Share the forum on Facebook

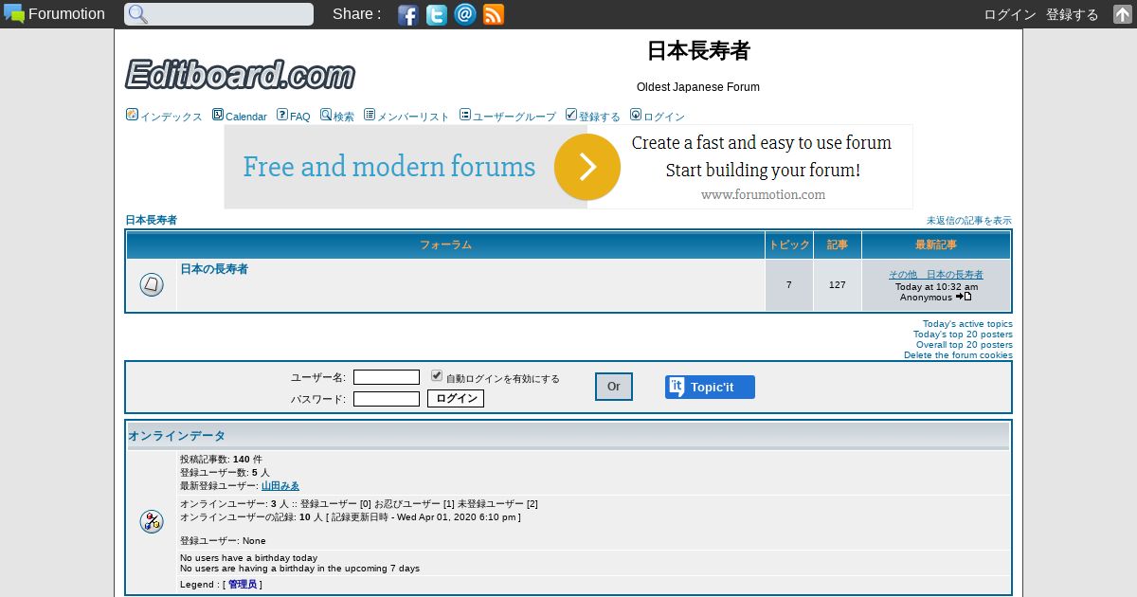(408, 14)
